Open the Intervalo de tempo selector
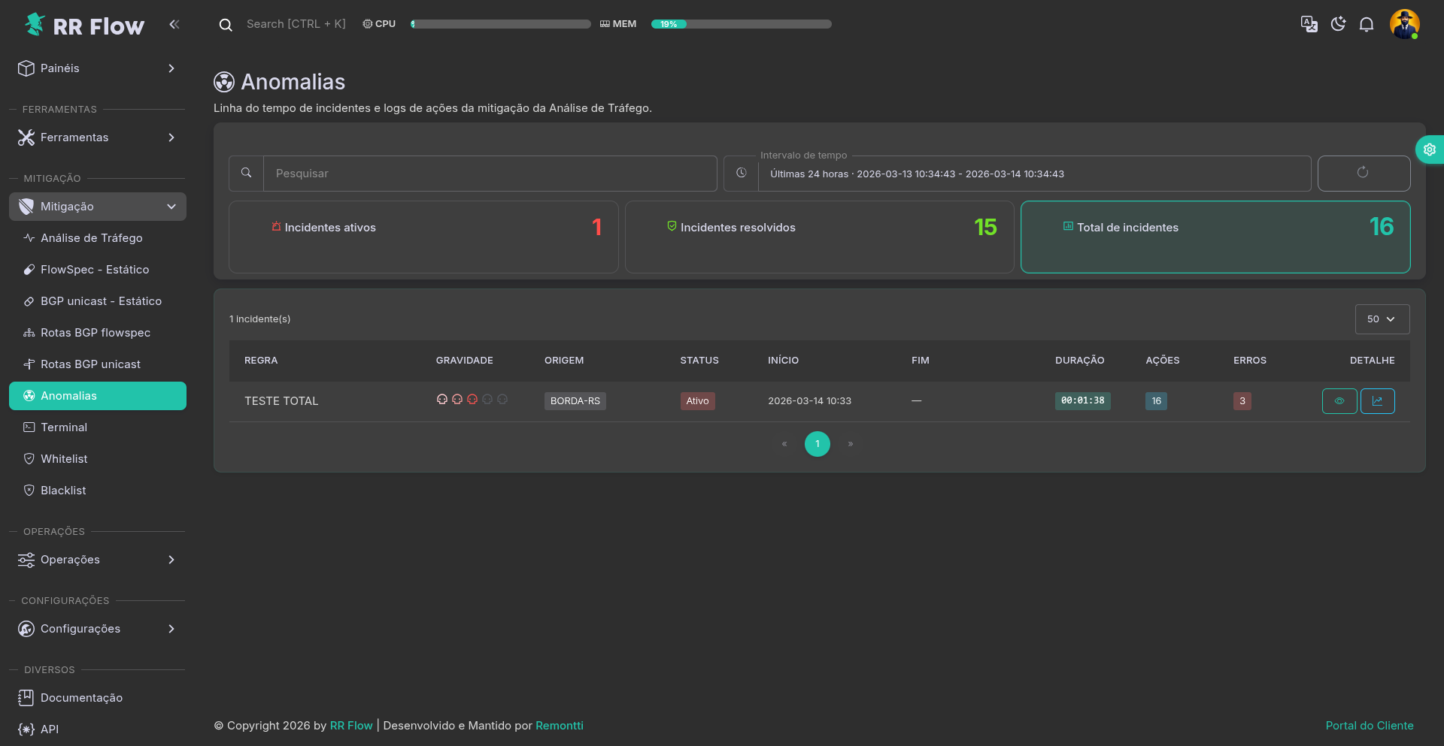1444x746 pixels. (x=1033, y=174)
